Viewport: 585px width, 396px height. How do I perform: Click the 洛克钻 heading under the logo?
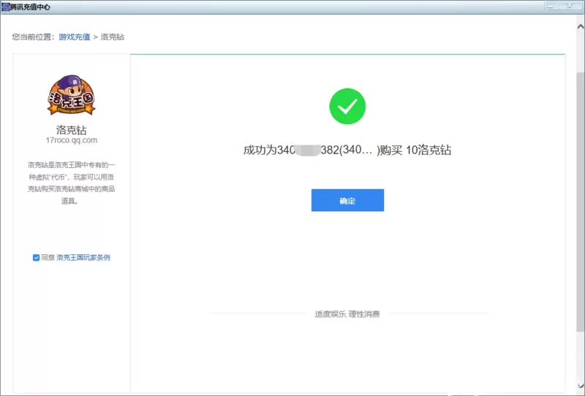pos(71,130)
